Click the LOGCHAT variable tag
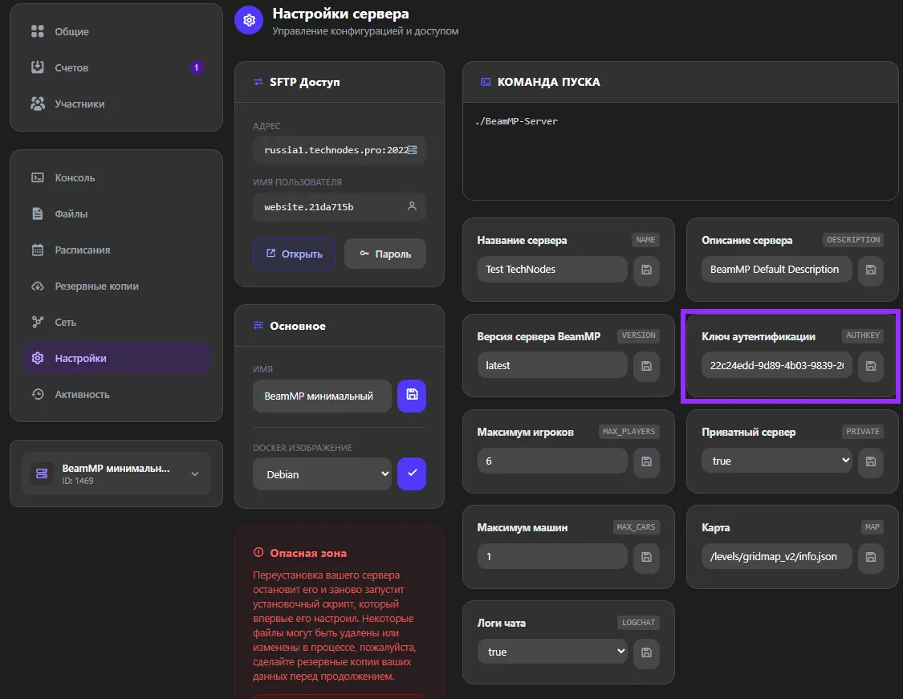 pos(639,623)
